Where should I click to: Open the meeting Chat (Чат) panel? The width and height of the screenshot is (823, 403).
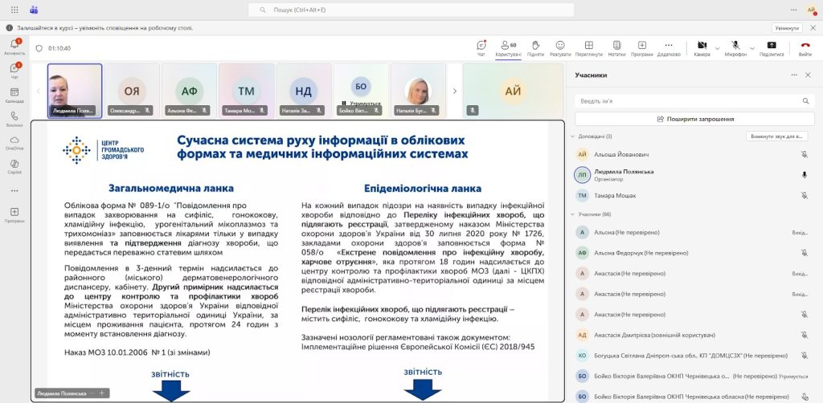481,47
